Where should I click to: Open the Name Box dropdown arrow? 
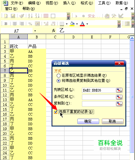tap(35, 31)
